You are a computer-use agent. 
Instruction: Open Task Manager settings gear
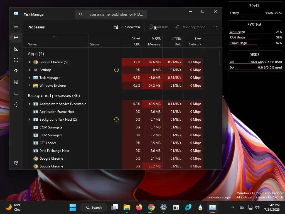click(16, 163)
